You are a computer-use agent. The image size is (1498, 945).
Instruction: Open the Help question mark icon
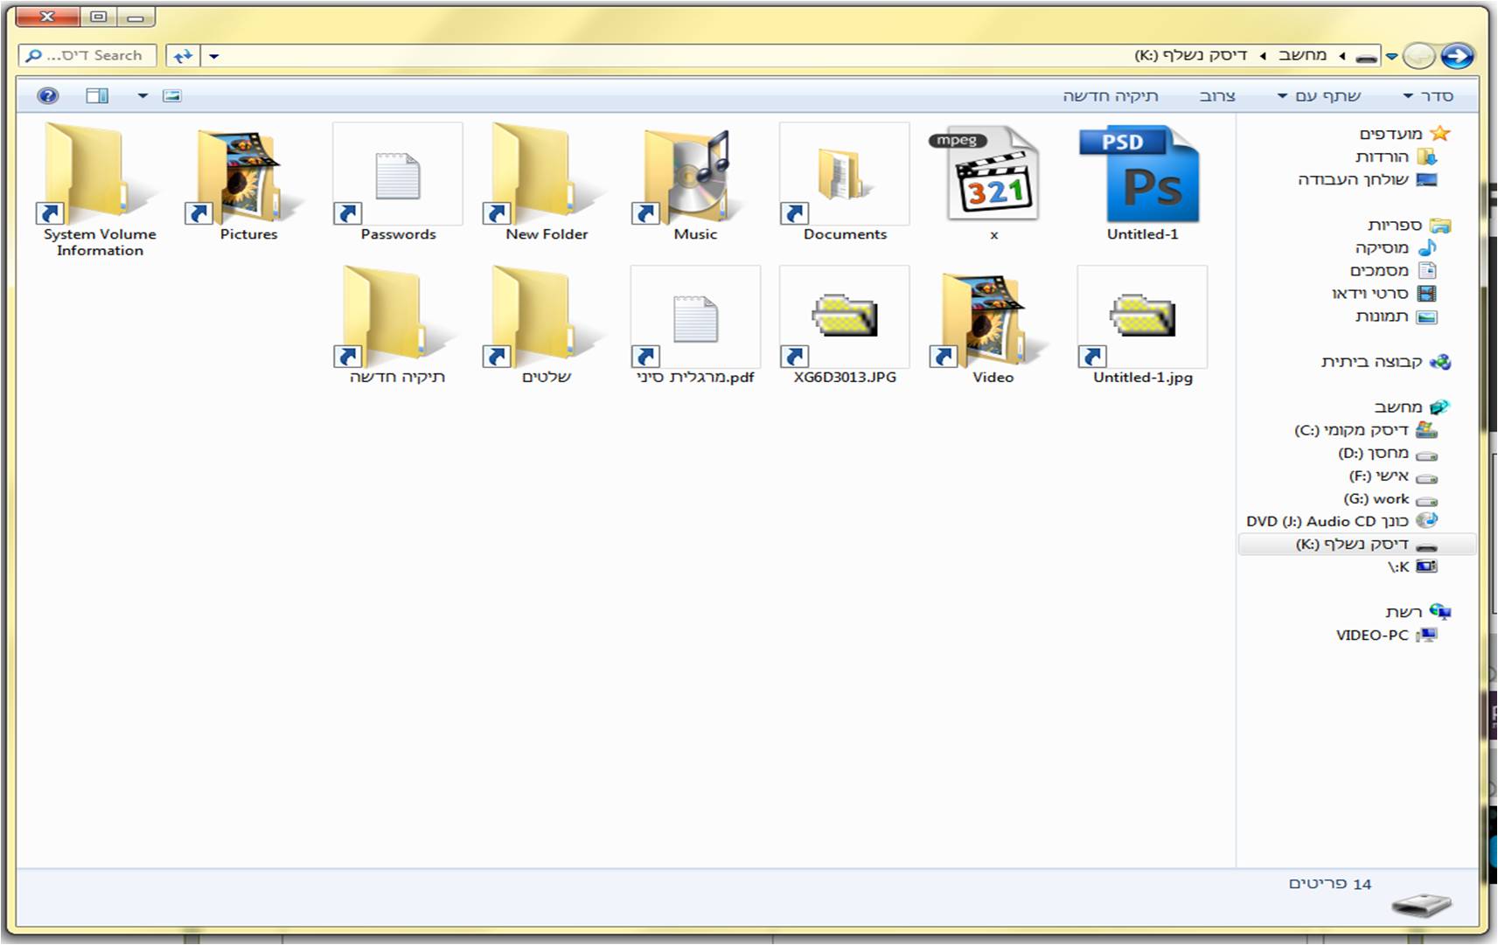(48, 95)
